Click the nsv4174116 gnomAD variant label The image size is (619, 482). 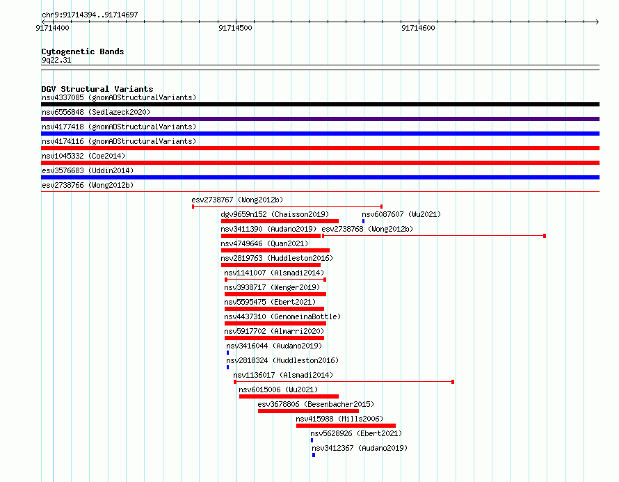(119, 141)
